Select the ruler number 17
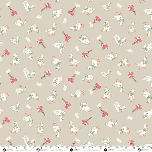Viewport: 152px width, 152px height. 143,148
